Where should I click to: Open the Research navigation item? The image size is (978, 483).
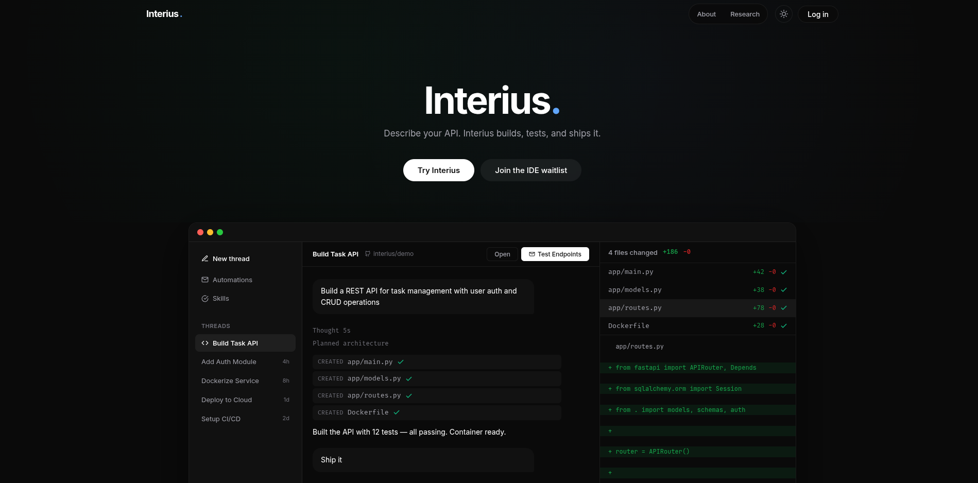[745, 14]
